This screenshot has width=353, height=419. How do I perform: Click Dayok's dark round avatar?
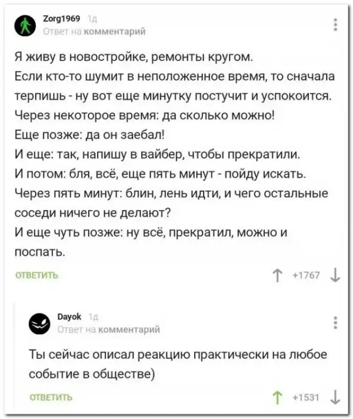tap(39, 323)
